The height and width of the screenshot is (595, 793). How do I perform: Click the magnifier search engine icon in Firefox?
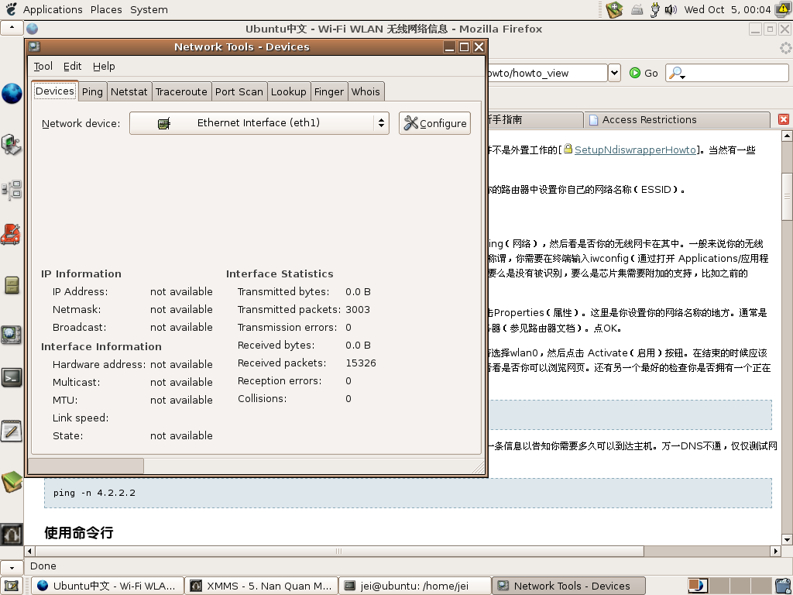[x=675, y=73]
